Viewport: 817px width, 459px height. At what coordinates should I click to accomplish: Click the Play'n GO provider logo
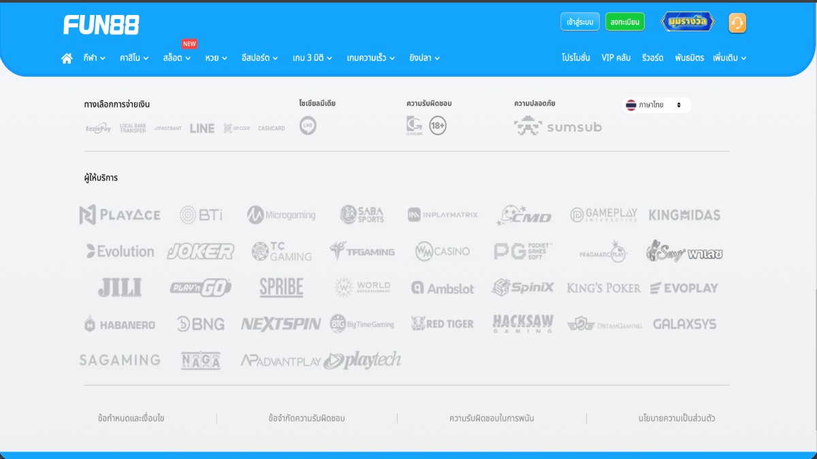(x=201, y=288)
